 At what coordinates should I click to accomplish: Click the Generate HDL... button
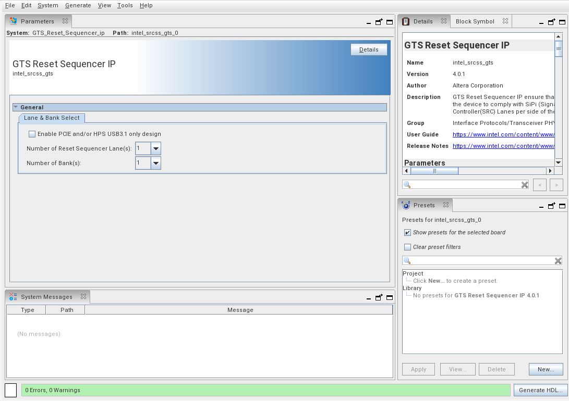point(541,390)
